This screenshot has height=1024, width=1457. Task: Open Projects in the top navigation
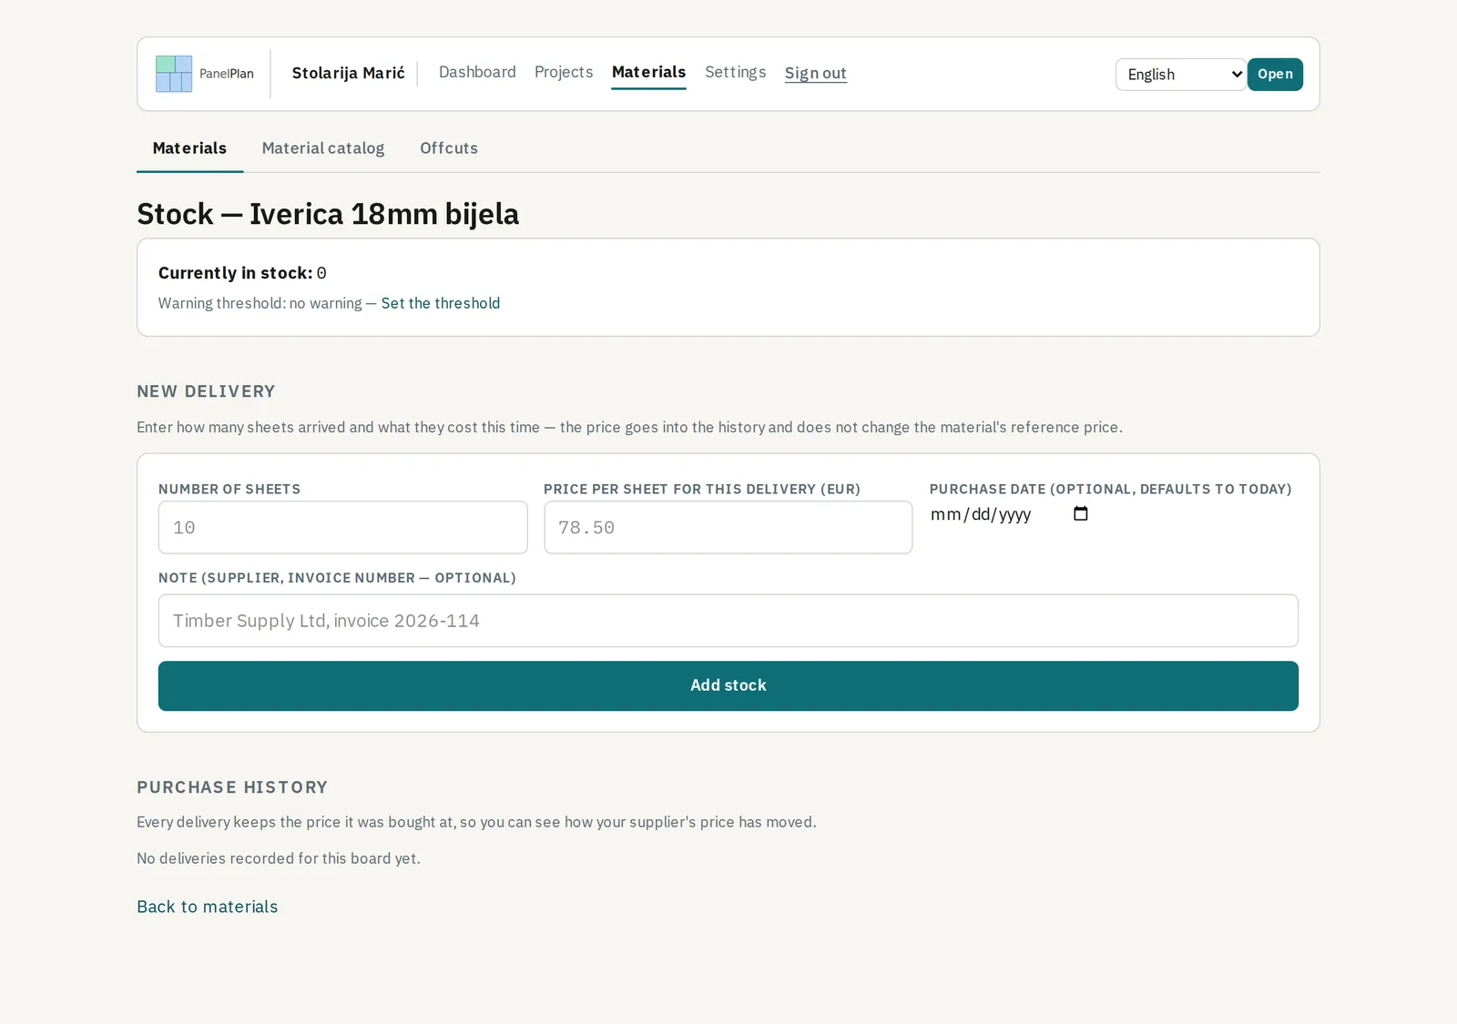tap(564, 72)
